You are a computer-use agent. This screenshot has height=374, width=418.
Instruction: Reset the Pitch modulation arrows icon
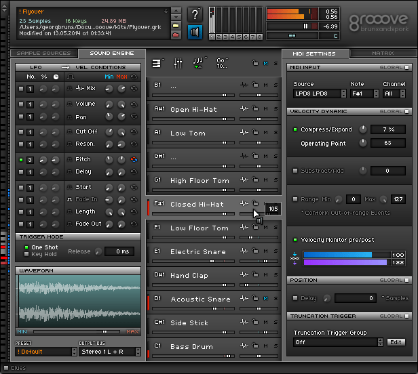tap(134, 160)
